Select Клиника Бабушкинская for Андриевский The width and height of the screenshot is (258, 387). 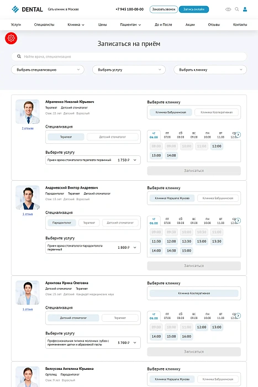pos(218,198)
